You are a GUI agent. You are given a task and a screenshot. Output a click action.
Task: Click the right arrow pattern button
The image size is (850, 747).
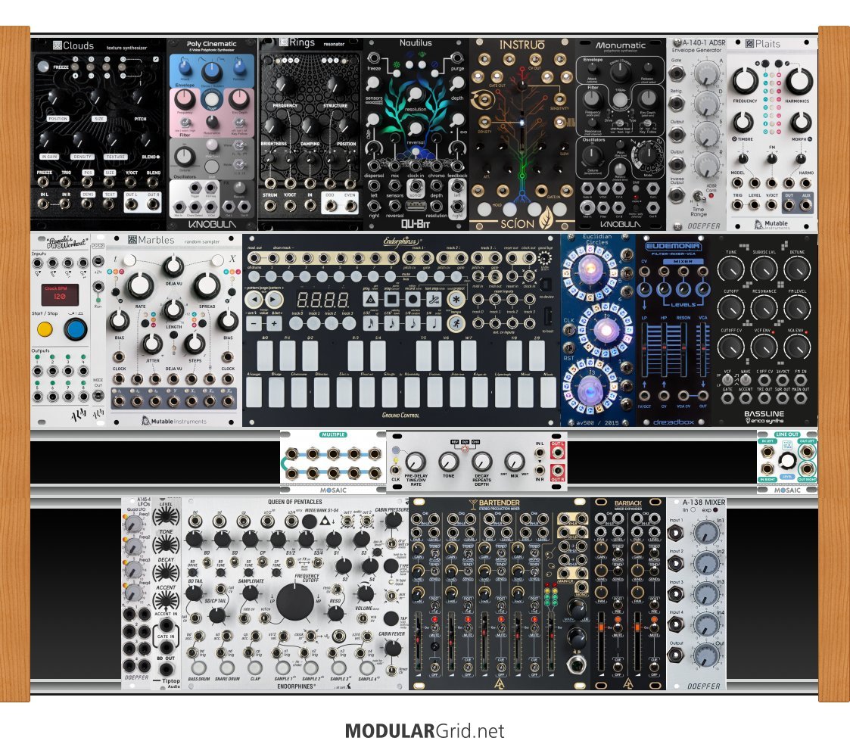pos(274,299)
